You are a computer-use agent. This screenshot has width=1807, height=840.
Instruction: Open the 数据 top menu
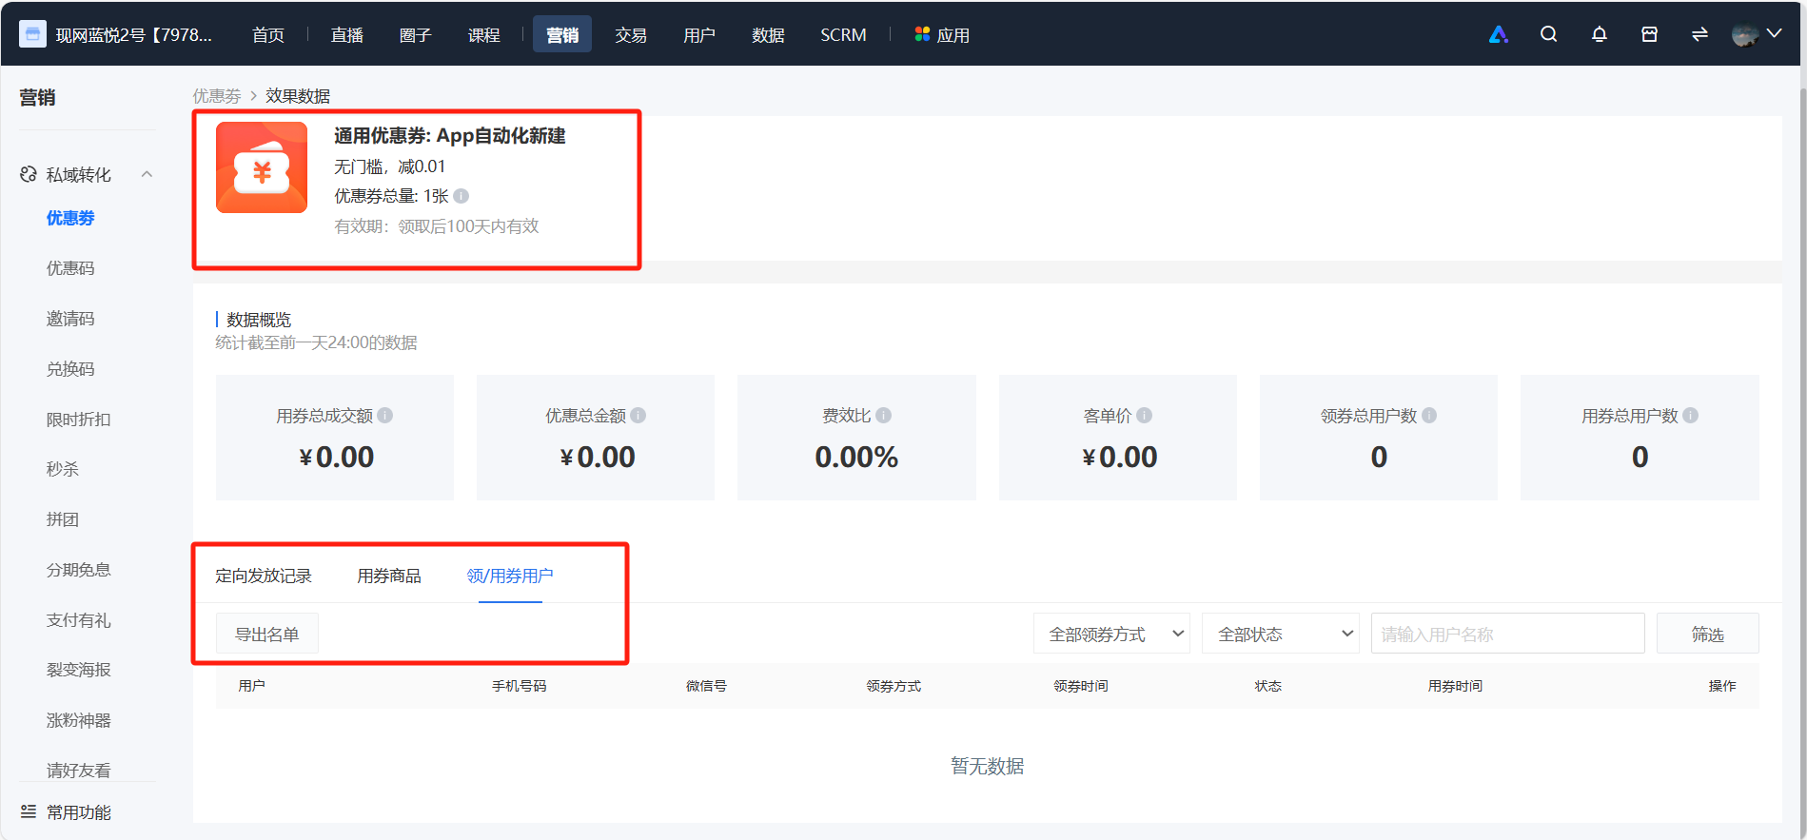[768, 35]
